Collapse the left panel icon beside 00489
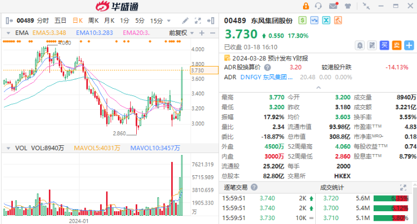The image size is (417, 224). [9, 21]
